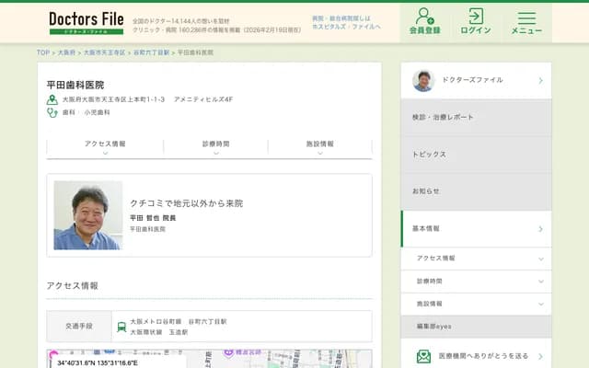Open 大阪市天王寺区 breadcrumb link
589x368 pixels.
point(104,52)
